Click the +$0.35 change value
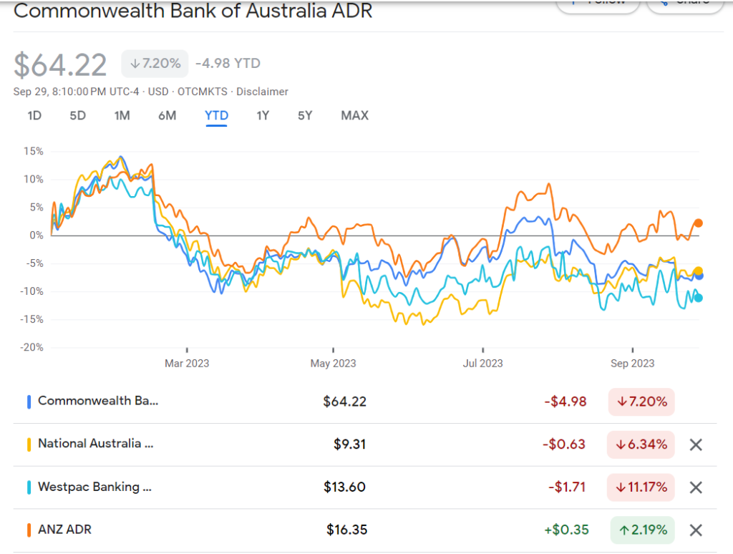Screen dimensions: 733x554 click(x=566, y=530)
